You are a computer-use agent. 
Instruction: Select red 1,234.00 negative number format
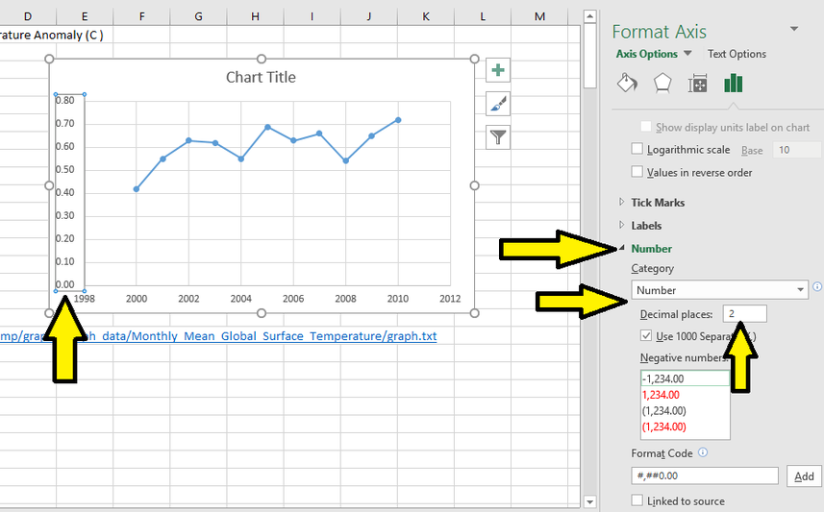click(x=662, y=395)
